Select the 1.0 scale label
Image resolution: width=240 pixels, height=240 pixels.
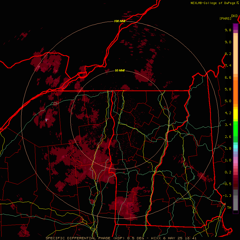pos(228,160)
